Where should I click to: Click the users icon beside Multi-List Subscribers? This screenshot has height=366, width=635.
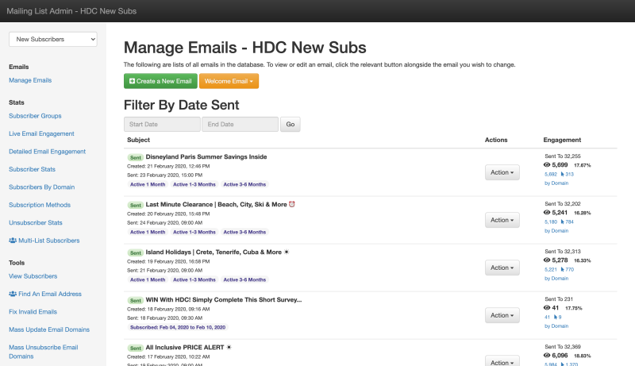[13, 240]
